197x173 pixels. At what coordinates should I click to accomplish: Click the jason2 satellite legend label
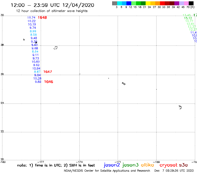112,165
